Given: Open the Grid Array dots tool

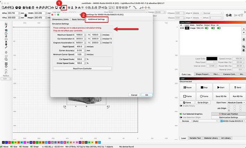Looking at the screenshot, I should coord(6,64).
